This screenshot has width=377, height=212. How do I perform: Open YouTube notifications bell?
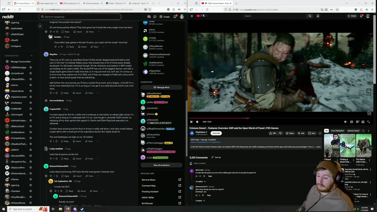pyautogui.click(x=361, y=16)
